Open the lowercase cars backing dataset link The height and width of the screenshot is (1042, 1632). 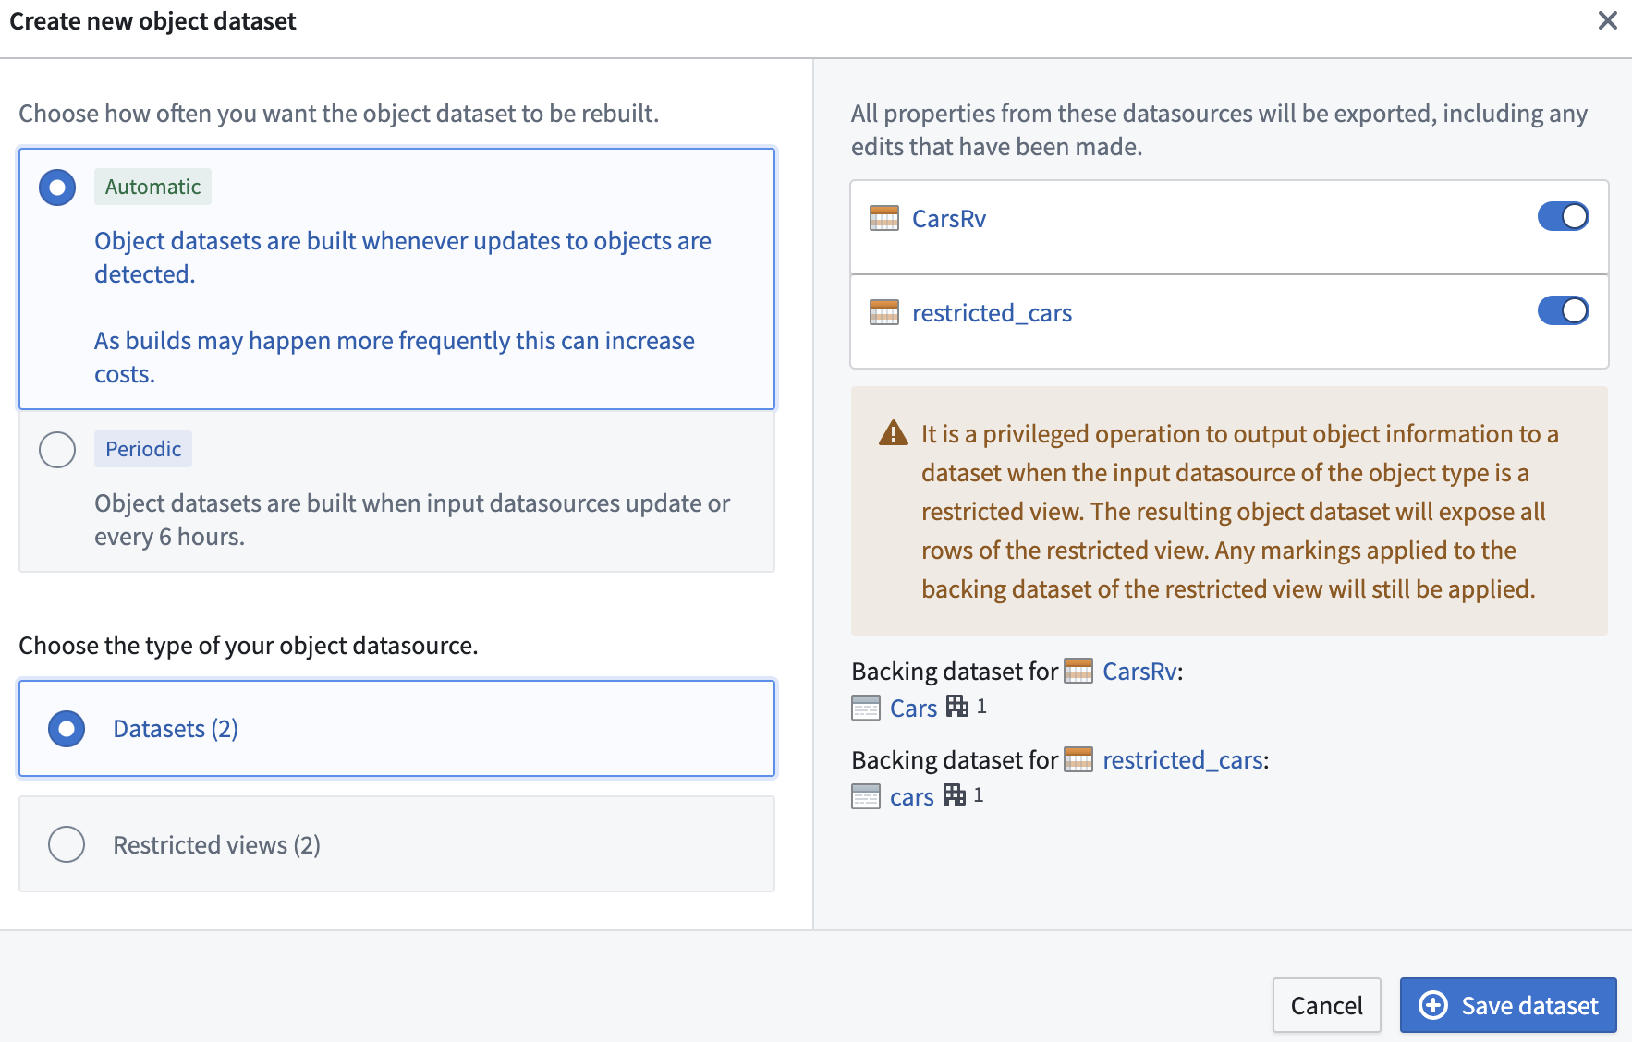tap(912, 797)
